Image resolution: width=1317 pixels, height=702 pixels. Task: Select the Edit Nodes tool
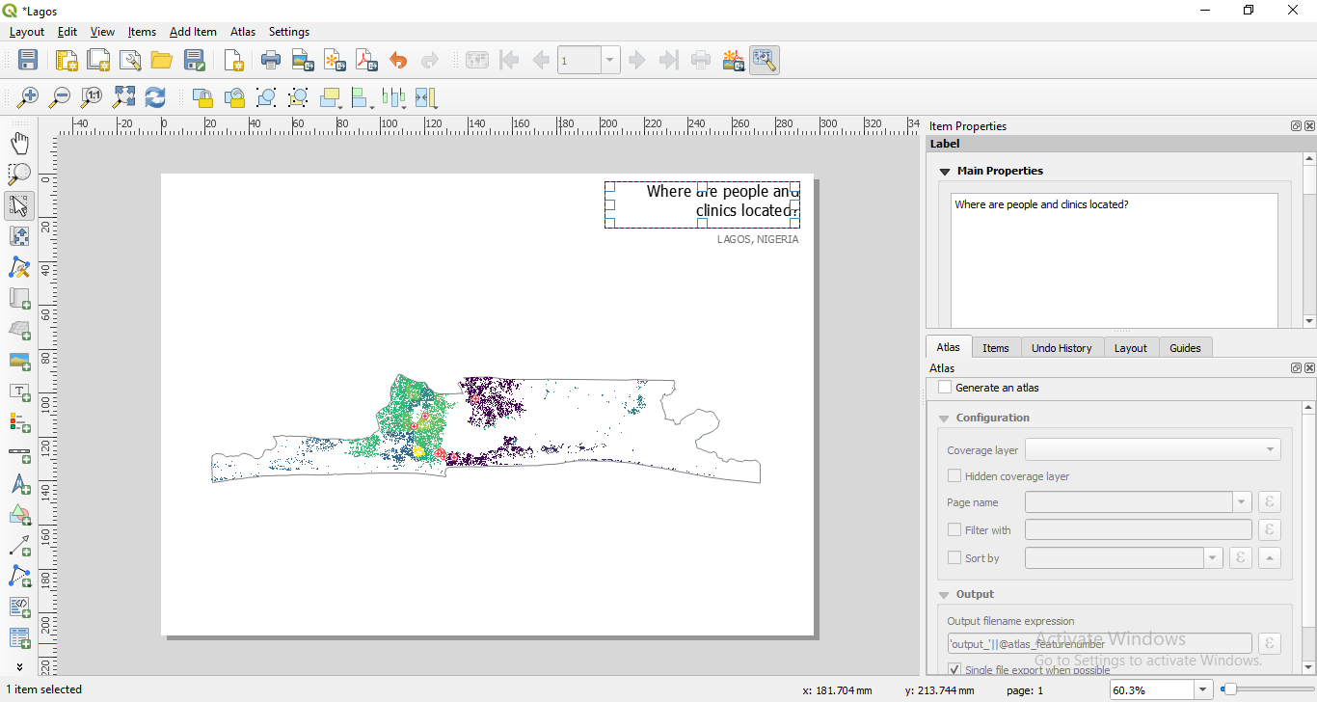coord(19,267)
